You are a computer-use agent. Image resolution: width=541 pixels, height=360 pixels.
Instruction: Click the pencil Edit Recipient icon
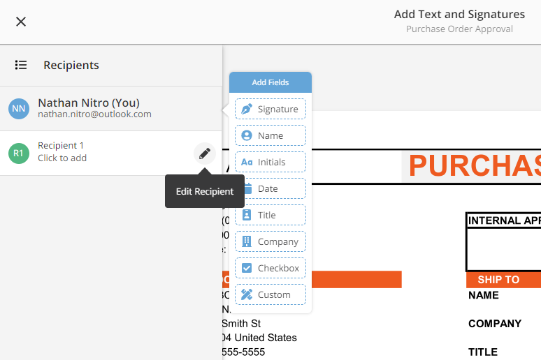click(x=204, y=153)
